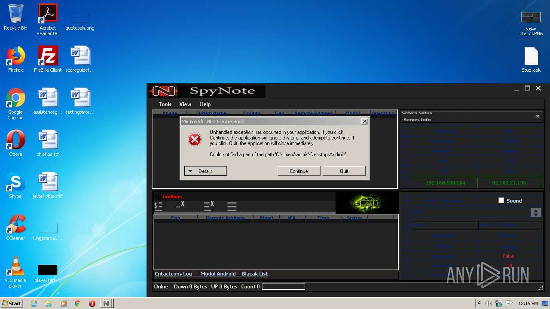Image resolution: width=550 pixels, height=309 pixels.
Task: Open VLC media player shortcut
Action: pyautogui.click(x=15, y=272)
